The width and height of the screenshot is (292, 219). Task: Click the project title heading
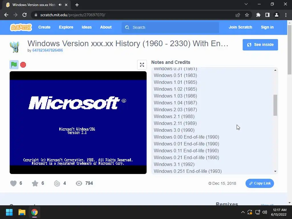(x=128, y=44)
